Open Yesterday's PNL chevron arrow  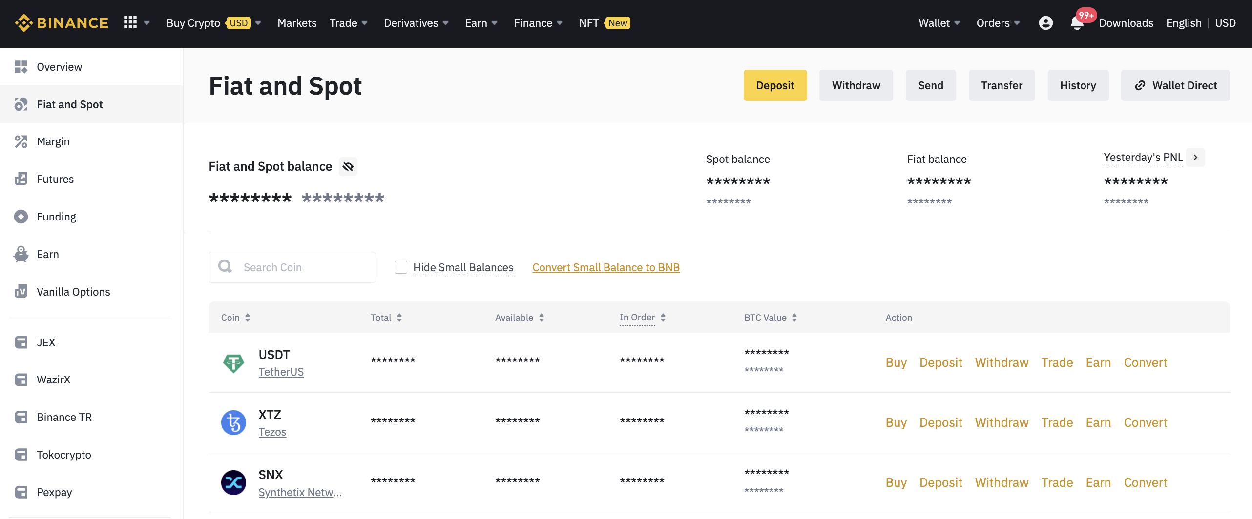(x=1195, y=157)
